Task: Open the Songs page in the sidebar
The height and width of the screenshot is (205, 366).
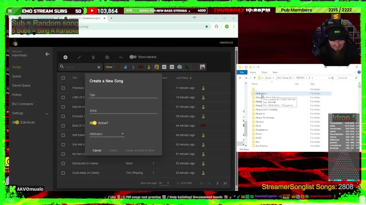Action: [x=16, y=67]
